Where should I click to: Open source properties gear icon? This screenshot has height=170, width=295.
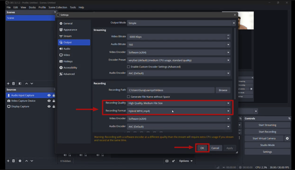(x=20, y=161)
